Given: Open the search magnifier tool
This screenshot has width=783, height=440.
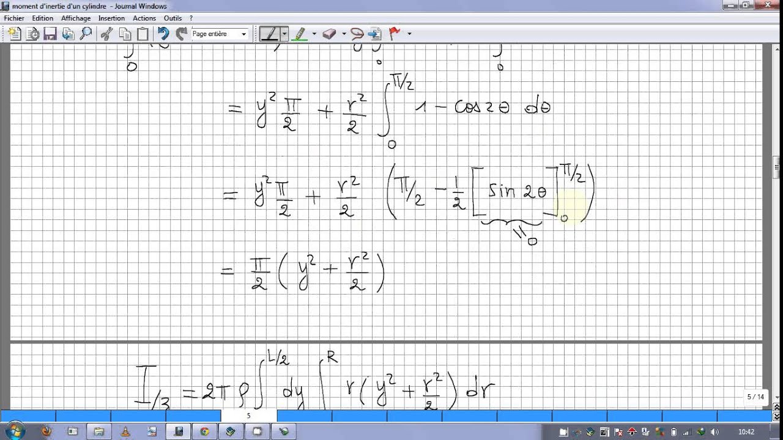Looking at the screenshot, I should point(86,34).
